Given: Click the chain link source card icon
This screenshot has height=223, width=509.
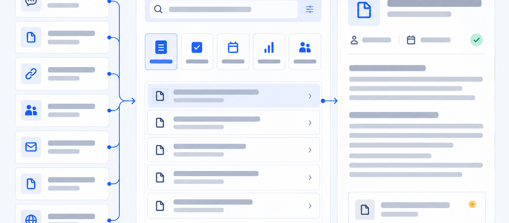Looking at the screenshot, I should click(x=31, y=74).
